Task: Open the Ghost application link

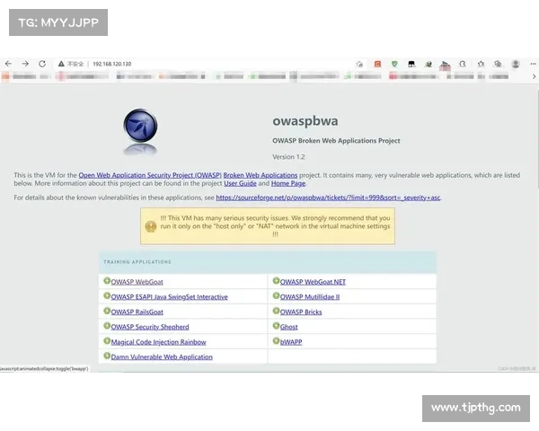Action: click(x=288, y=327)
